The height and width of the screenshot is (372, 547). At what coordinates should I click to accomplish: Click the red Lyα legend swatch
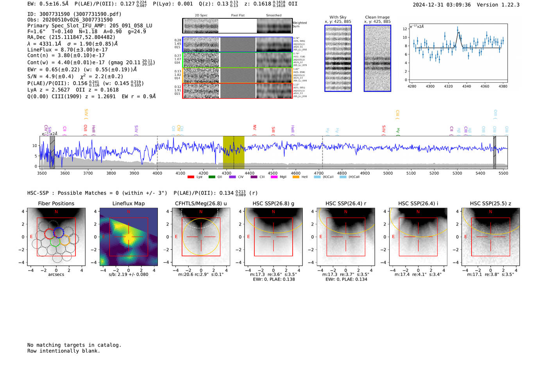[191, 177]
